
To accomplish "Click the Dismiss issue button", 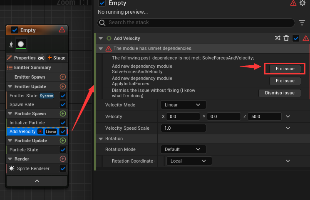I will [280, 93].
